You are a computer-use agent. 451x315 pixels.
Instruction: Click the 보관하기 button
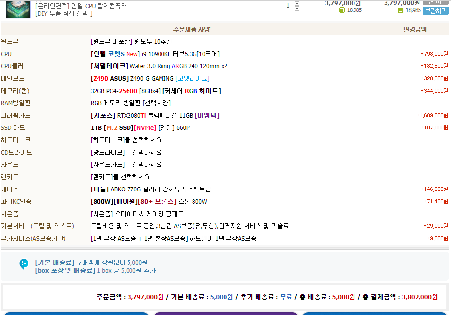coord(436,11)
